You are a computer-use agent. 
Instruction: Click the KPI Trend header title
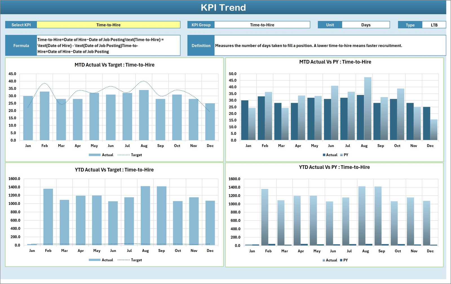coord(224,8)
